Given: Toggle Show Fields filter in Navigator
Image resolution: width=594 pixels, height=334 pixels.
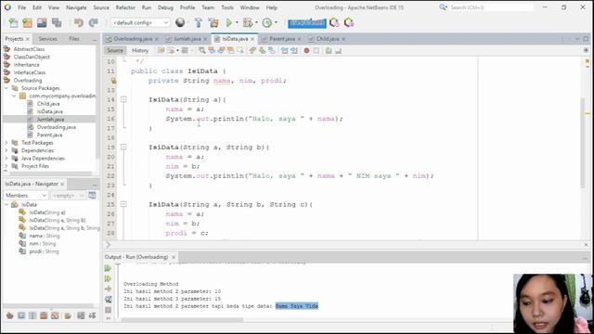Looking at the screenshot, I should tap(21, 315).
